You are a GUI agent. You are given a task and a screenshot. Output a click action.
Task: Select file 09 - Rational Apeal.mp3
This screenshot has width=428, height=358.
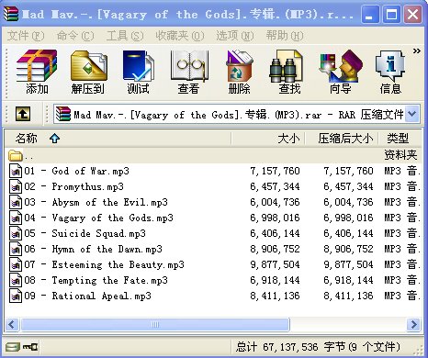coord(213,296)
